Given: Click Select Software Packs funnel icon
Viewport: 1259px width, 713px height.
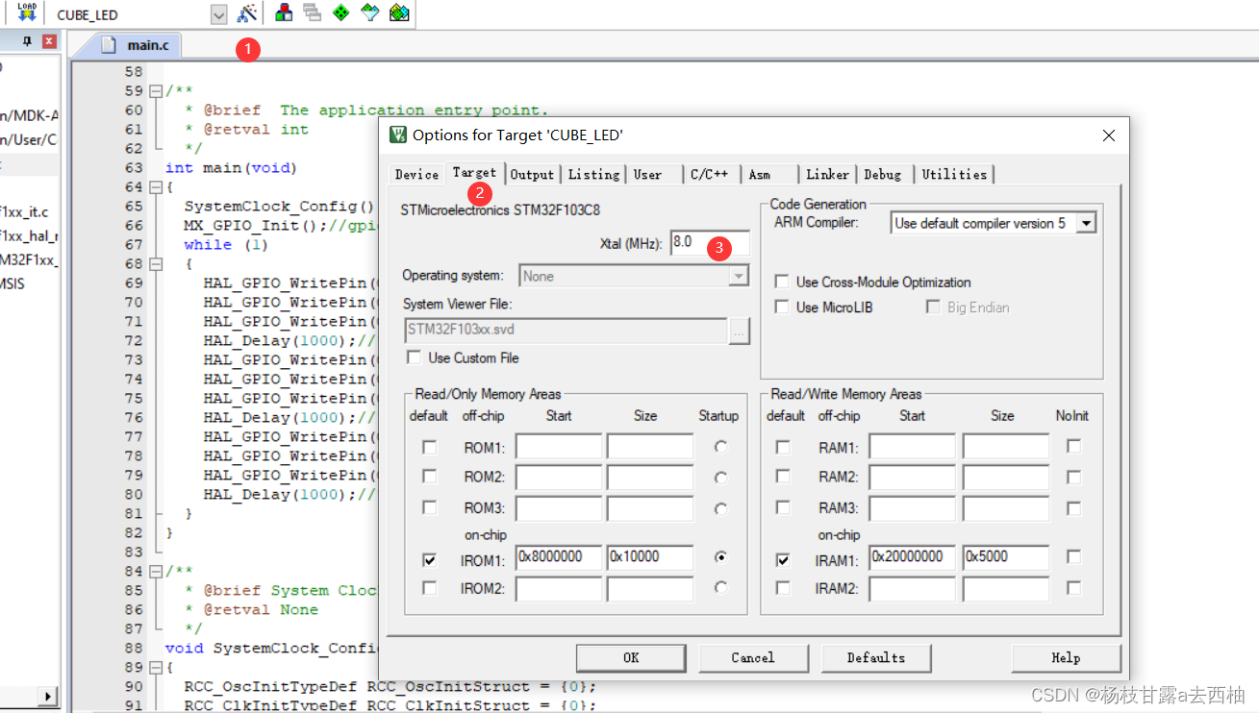Looking at the screenshot, I should click(369, 13).
